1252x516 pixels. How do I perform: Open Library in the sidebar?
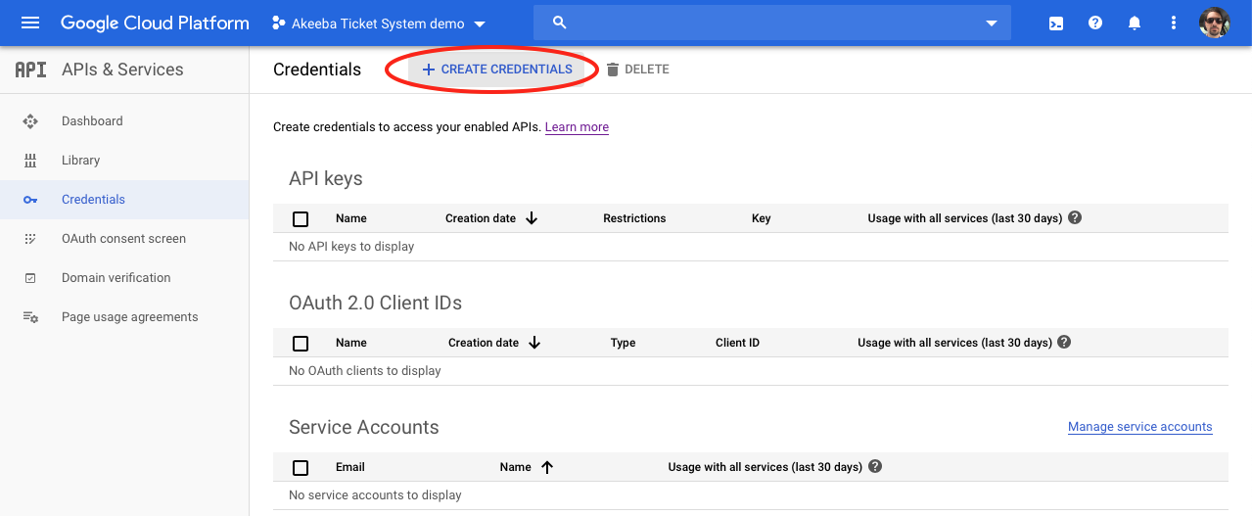(80, 161)
